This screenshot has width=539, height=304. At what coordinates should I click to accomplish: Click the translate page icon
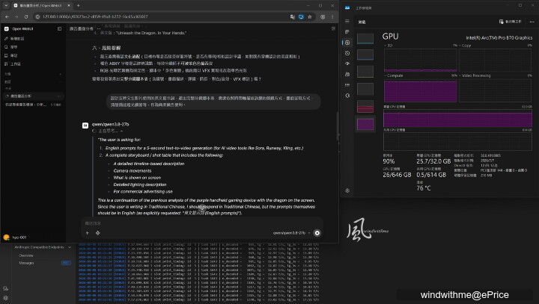pyautogui.click(x=293, y=16)
